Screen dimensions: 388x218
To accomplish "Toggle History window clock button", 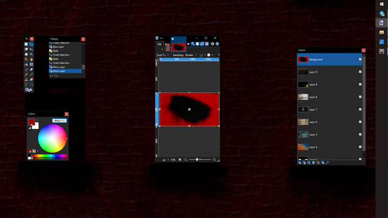I will pyautogui.click(x=197, y=44).
